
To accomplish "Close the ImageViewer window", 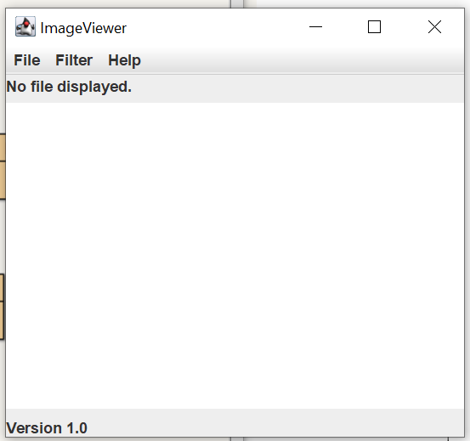I will (x=434, y=27).
